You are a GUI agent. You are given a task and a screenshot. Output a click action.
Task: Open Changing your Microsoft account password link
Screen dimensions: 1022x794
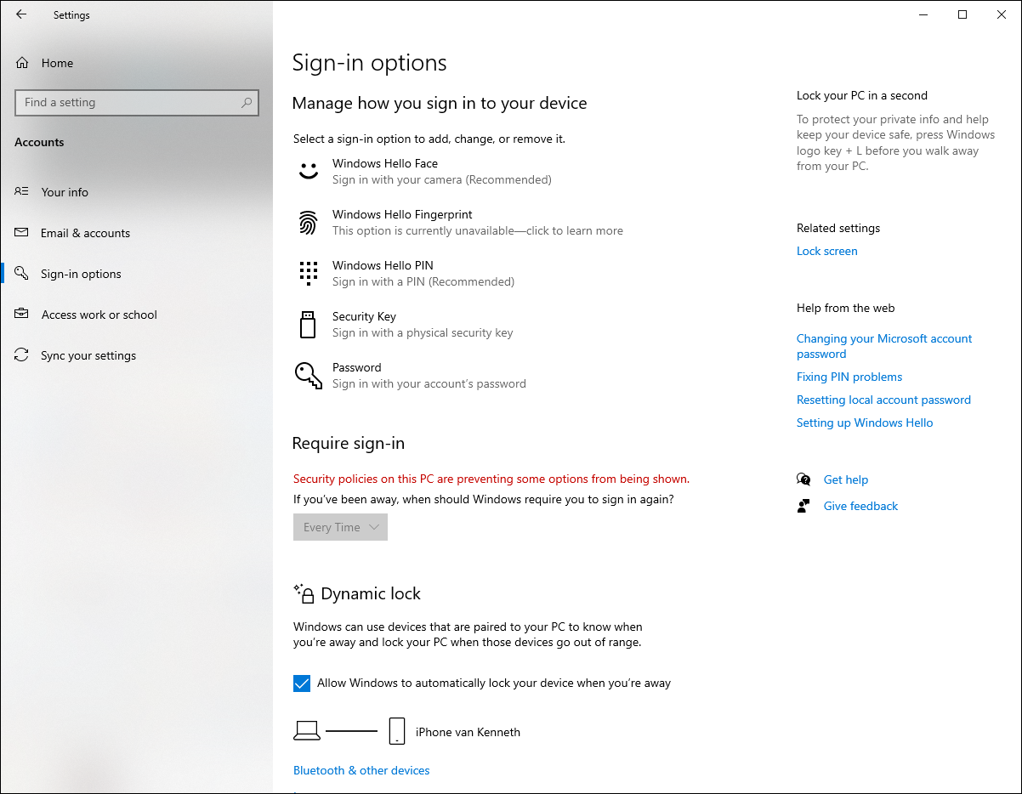[884, 346]
